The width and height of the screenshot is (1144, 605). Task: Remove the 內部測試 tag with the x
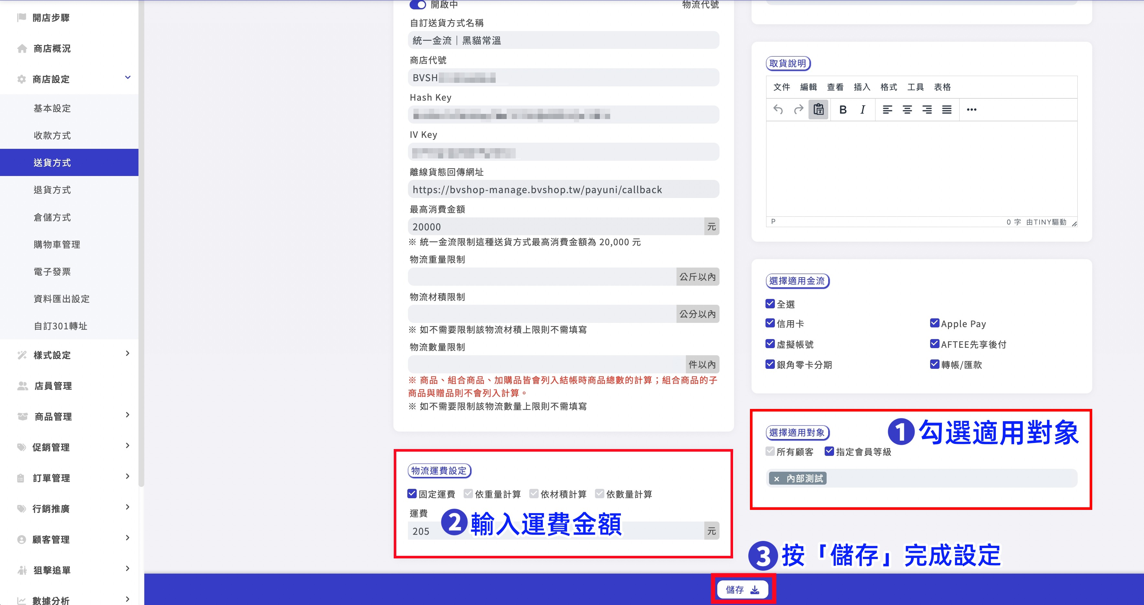(776, 479)
